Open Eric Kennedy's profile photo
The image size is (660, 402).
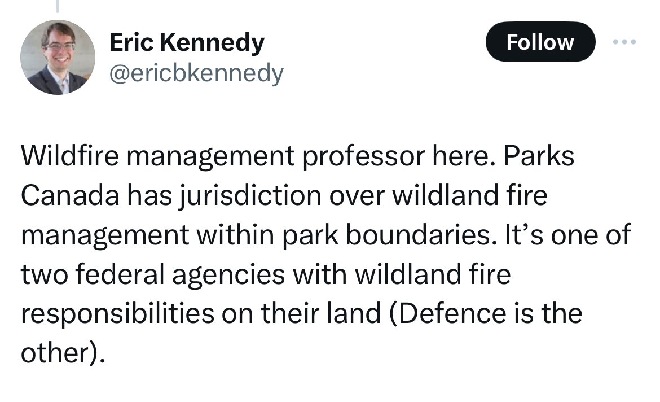click(58, 57)
